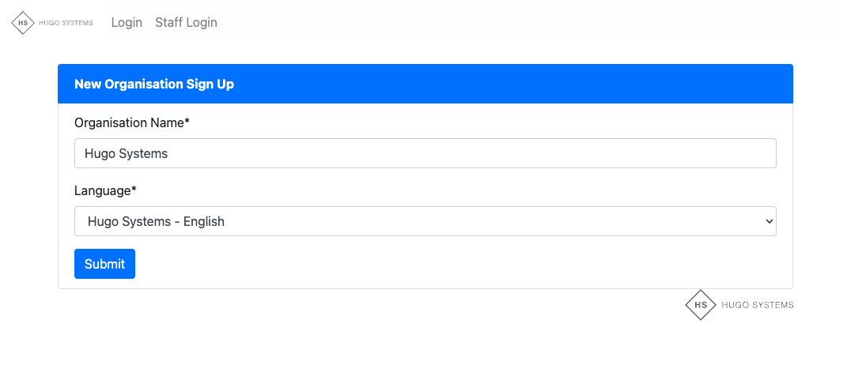
Task: Go to the Staff Login link
Action: pyautogui.click(x=186, y=22)
